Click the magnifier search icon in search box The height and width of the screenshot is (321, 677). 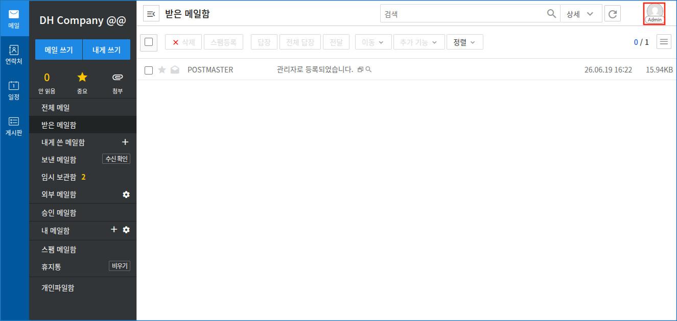[x=551, y=14]
